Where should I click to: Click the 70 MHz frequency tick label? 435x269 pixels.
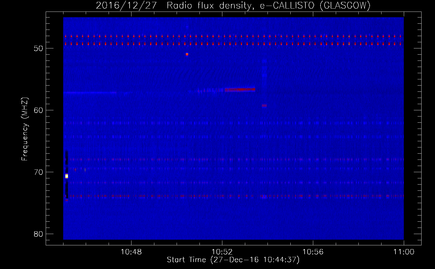click(x=38, y=172)
